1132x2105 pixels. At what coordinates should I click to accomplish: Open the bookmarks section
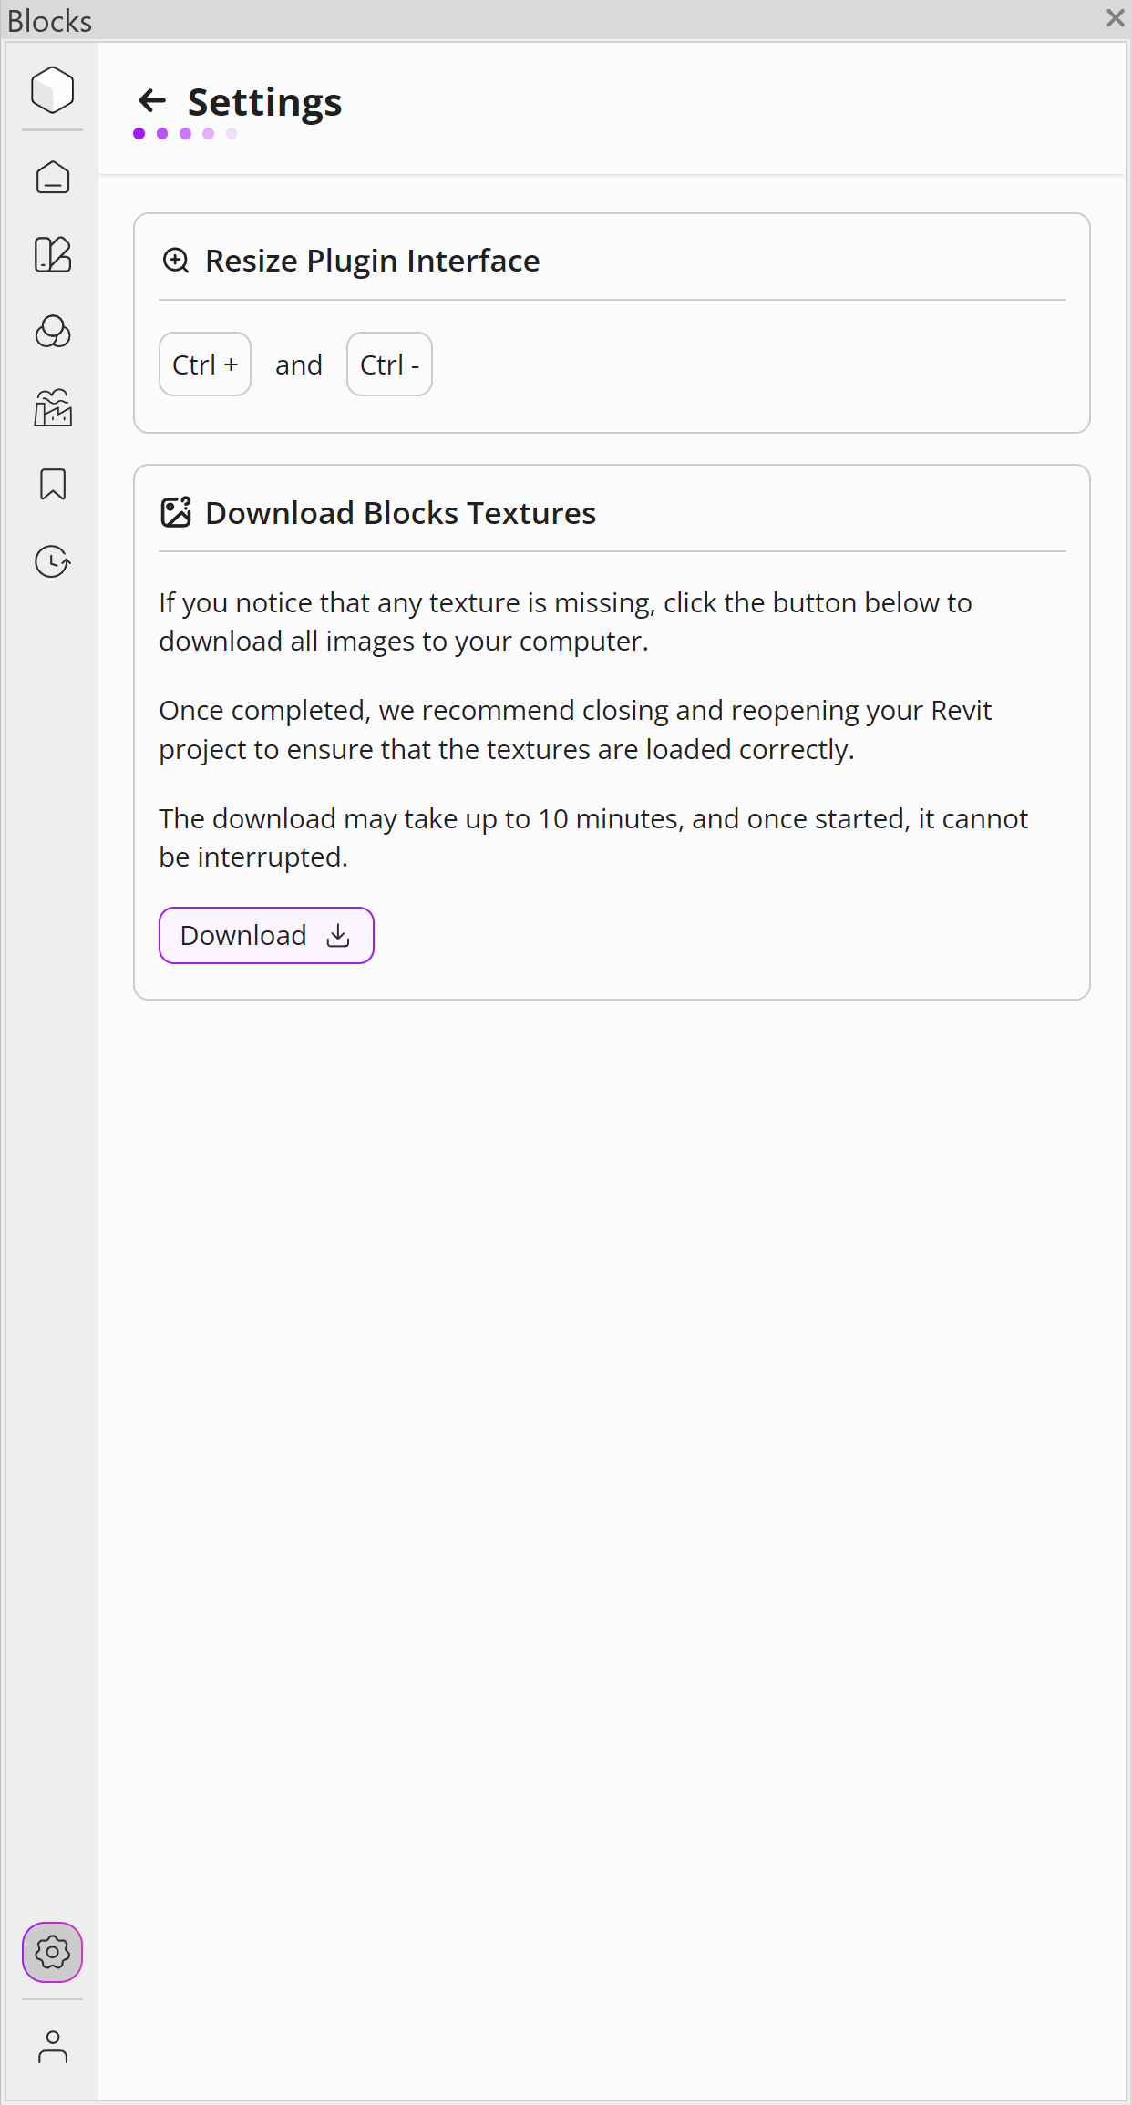pyautogui.click(x=52, y=484)
